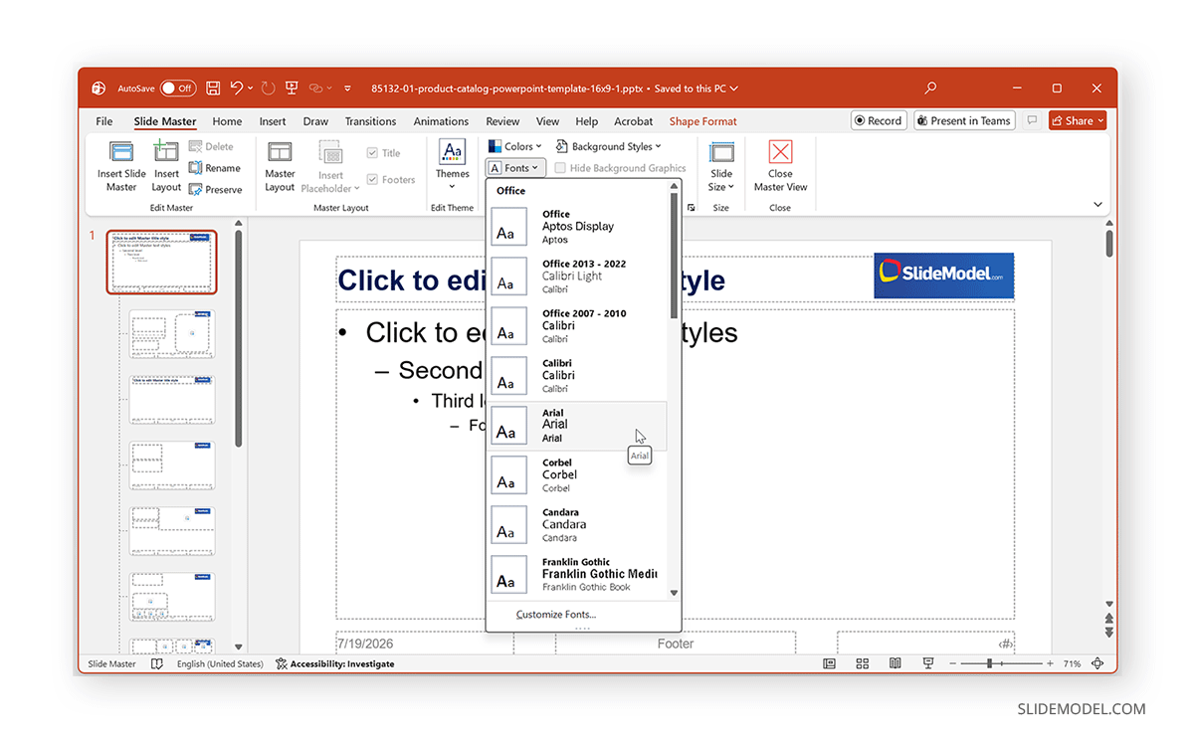Click Accessibility: Investigate in status bar
Image resolution: width=1194 pixels, height=739 pixels.
334,663
